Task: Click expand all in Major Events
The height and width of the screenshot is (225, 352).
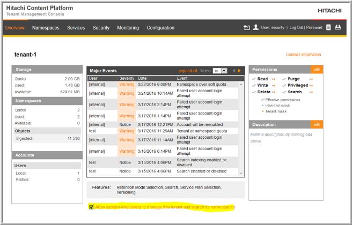Action: 188,71
